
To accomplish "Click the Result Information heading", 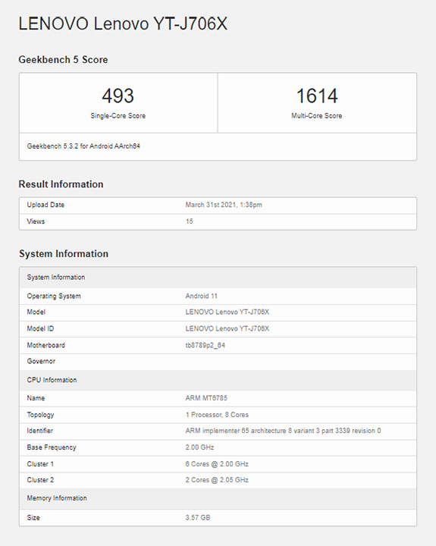I will click(x=61, y=184).
